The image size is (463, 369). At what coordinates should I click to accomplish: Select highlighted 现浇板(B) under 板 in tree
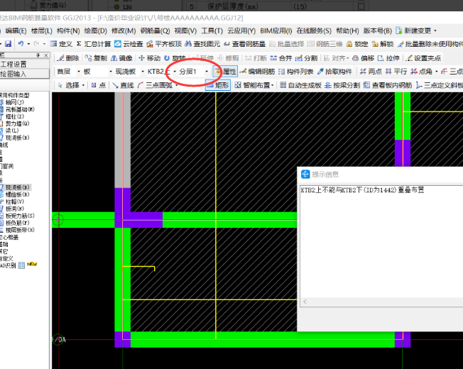[16, 187]
